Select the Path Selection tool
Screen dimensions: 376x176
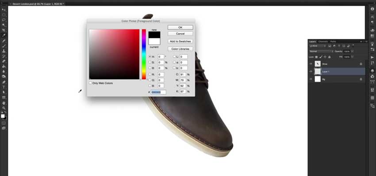point(4,92)
